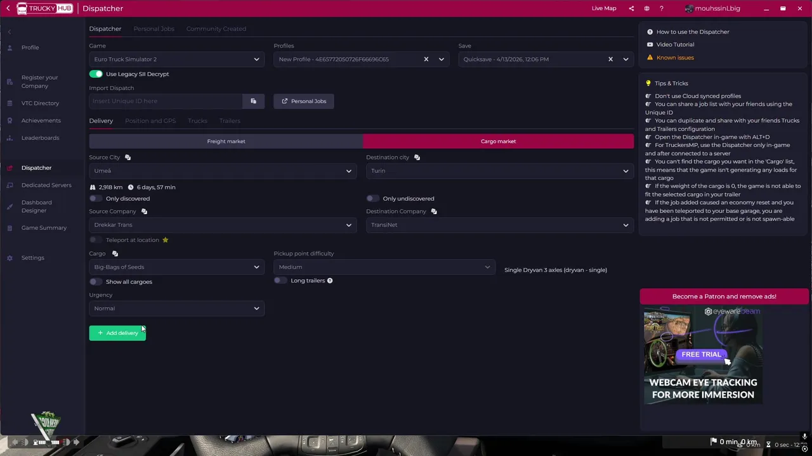Open Cargo dropdown Big-Bags of Seeds
This screenshot has width=812, height=456.
pyautogui.click(x=176, y=267)
